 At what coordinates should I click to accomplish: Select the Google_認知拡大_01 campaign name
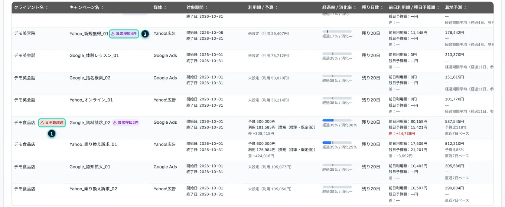(90, 167)
